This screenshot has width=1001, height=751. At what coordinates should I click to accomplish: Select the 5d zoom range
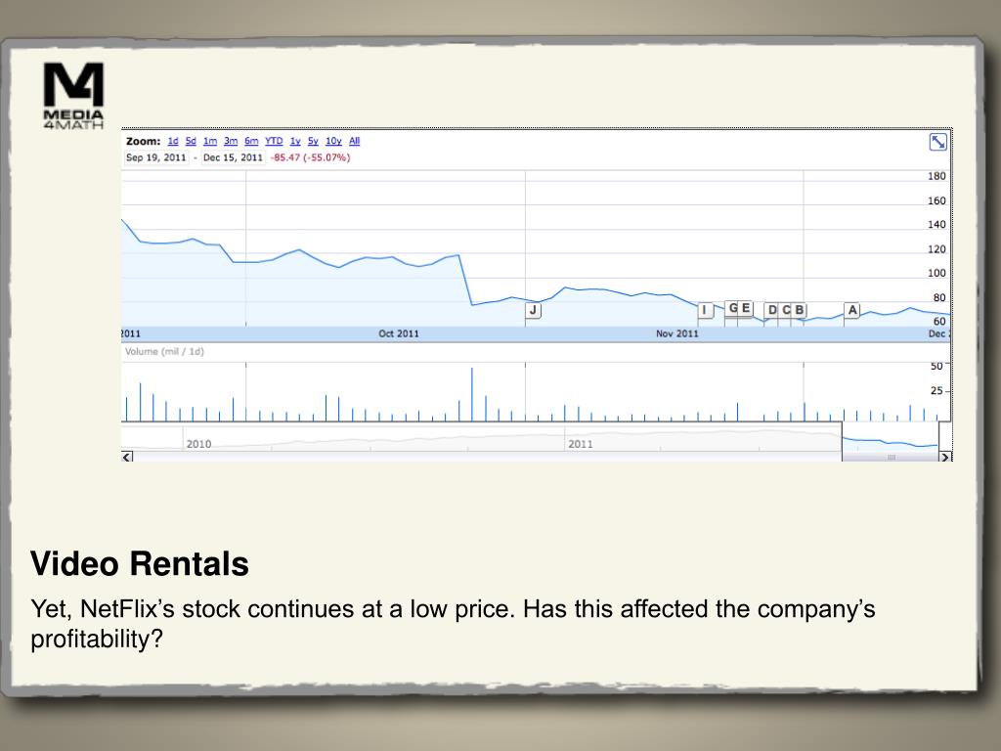pyautogui.click(x=191, y=141)
